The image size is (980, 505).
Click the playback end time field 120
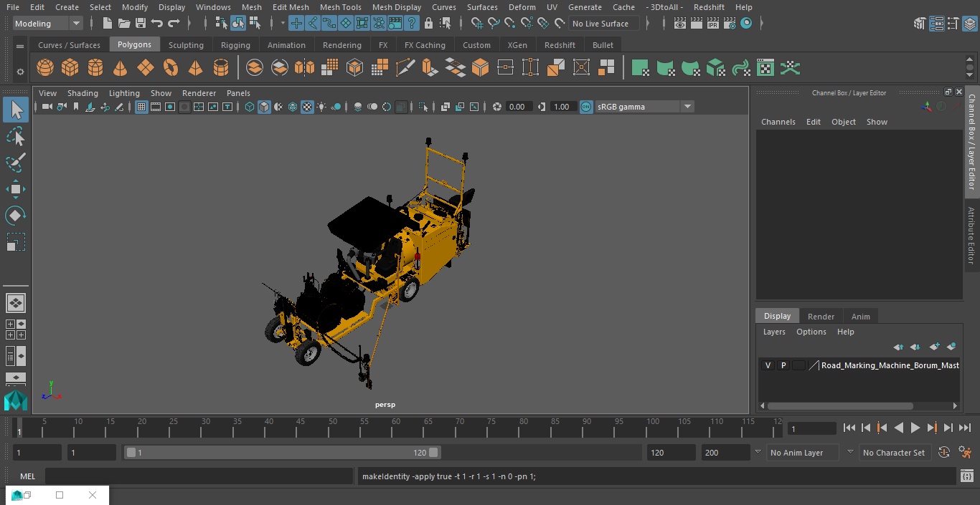671,453
